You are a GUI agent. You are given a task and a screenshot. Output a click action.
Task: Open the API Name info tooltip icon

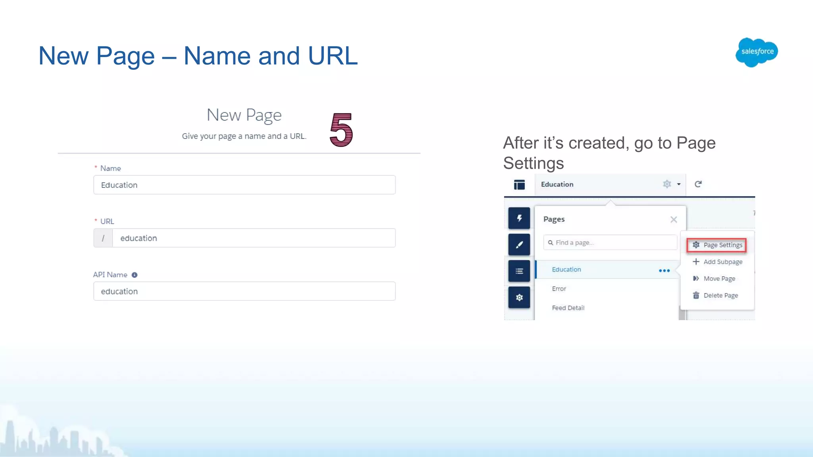coord(135,275)
